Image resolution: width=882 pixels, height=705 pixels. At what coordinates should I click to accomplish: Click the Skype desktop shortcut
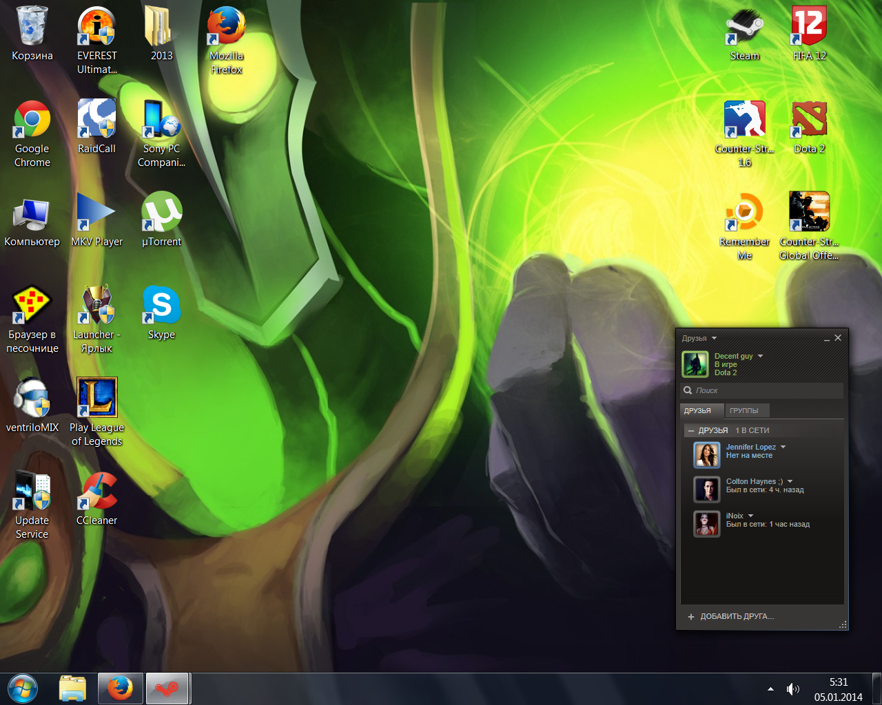pos(162,305)
